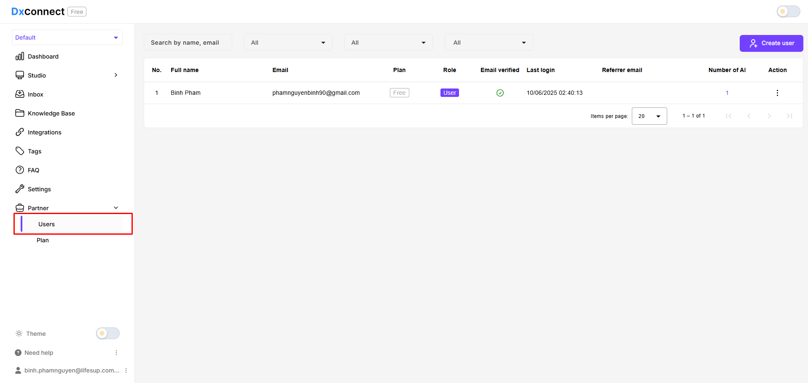Expand the Studio submenu arrow
The height and width of the screenshot is (383, 808).
point(116,75)
